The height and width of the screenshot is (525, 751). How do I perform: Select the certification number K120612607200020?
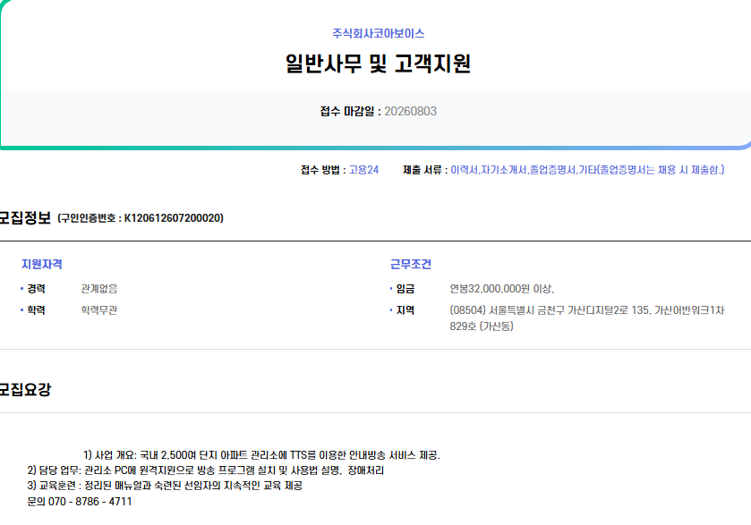[174, 218]
